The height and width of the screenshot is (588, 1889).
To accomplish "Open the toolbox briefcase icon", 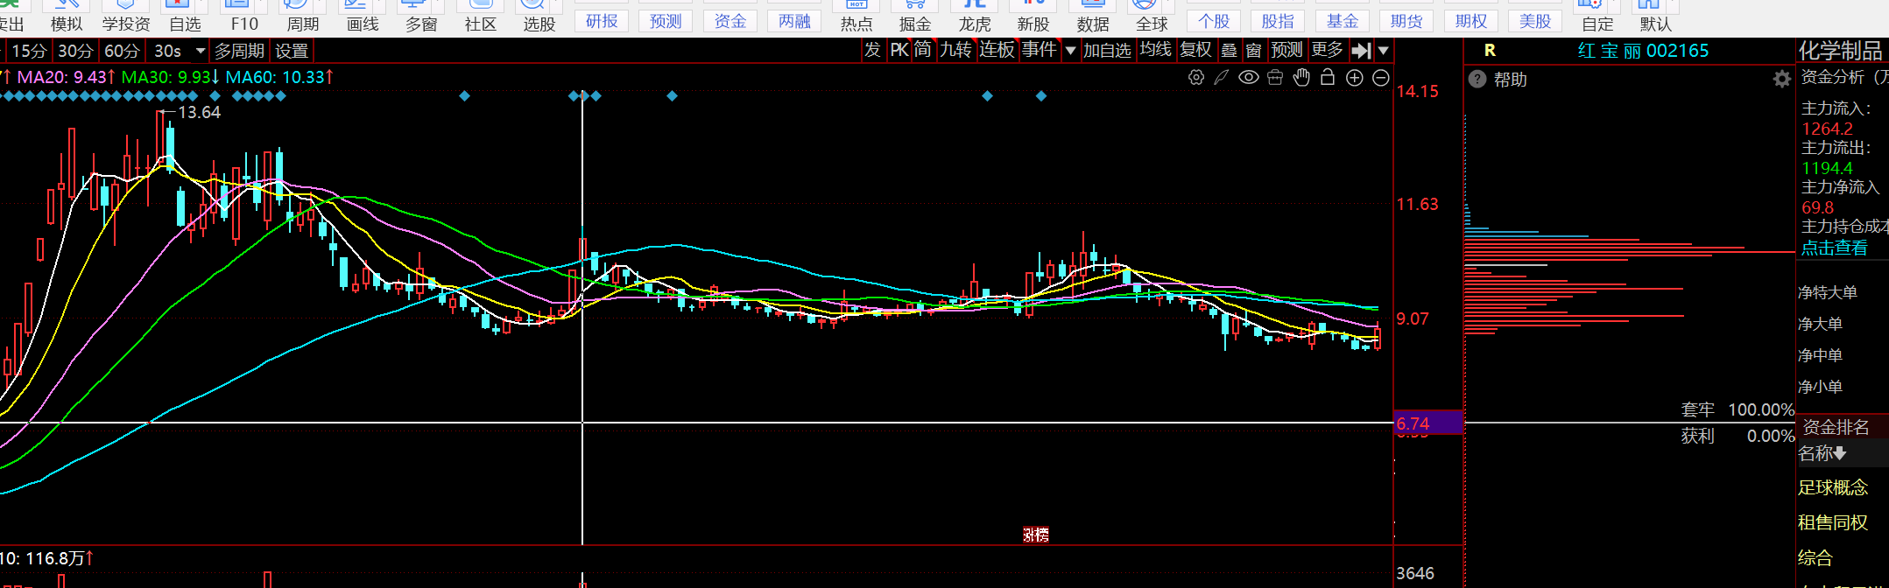I will (1275, 78).
